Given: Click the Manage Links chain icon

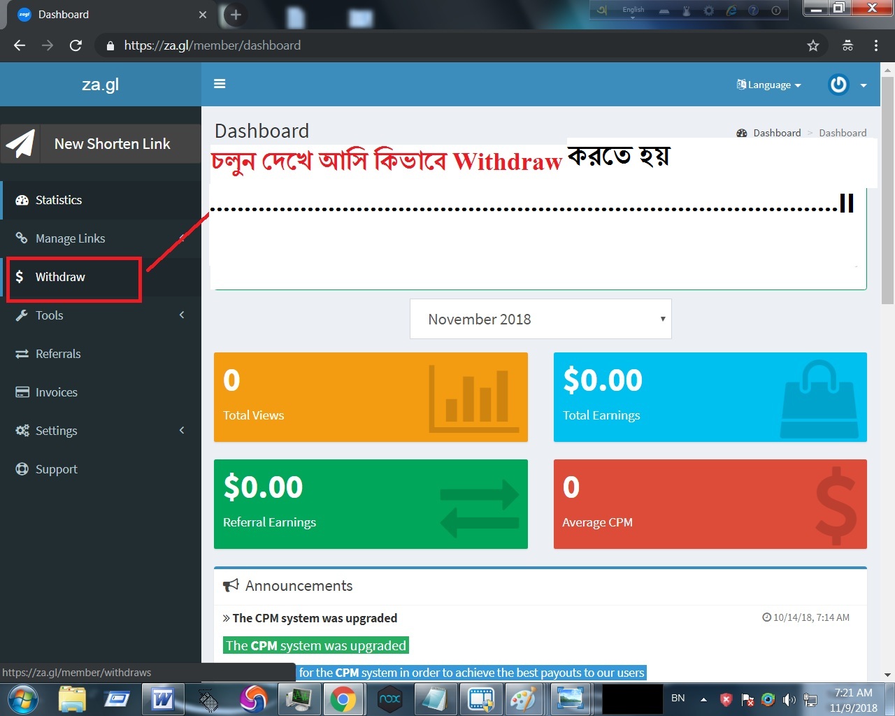Looking at the screenshot, I should point(22,238).
